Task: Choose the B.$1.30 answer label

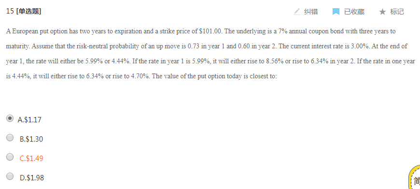Action: point(31,139)
